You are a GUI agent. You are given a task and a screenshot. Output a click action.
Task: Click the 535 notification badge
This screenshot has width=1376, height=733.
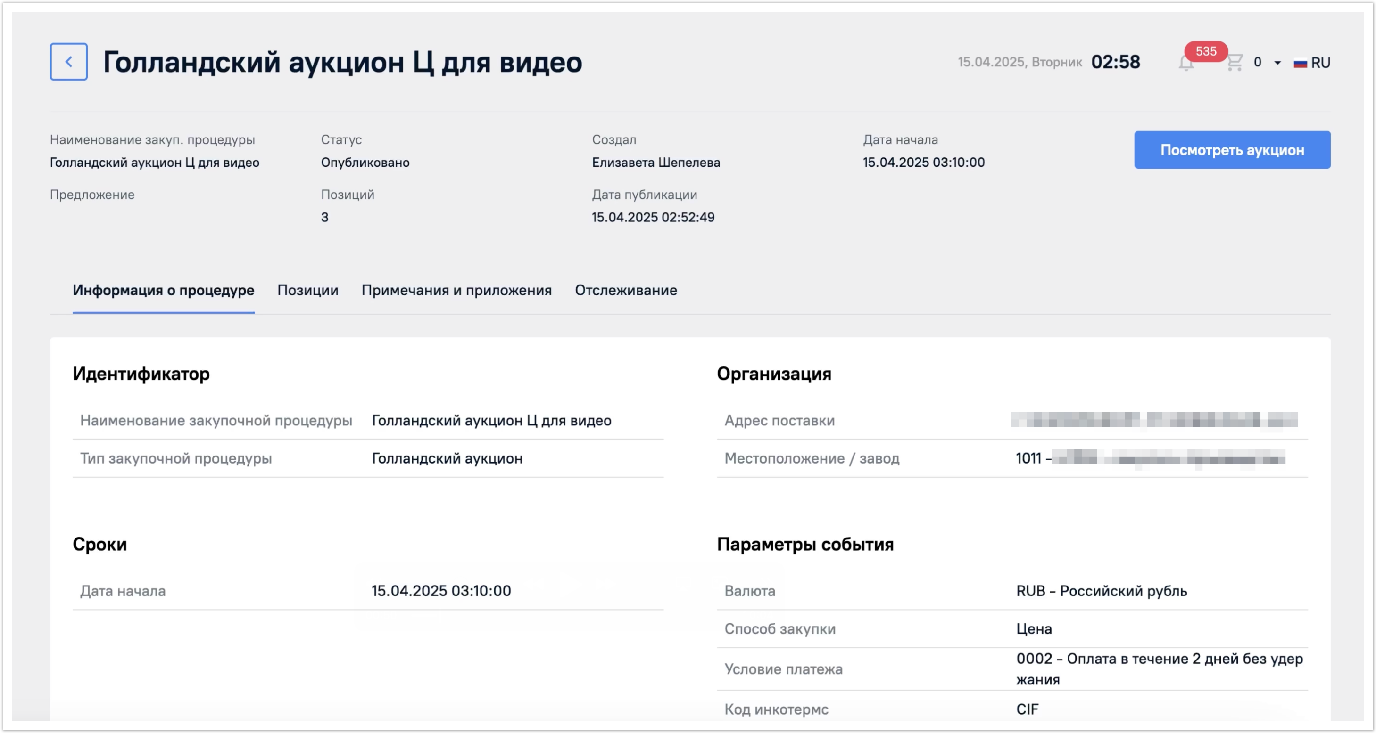1206,51
